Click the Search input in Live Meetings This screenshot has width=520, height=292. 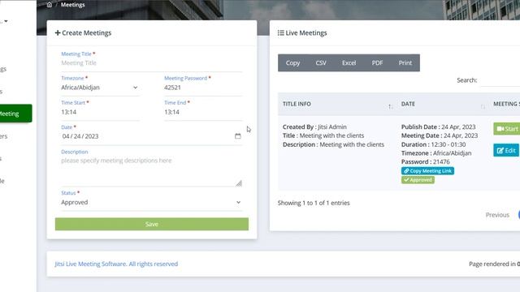500,80
